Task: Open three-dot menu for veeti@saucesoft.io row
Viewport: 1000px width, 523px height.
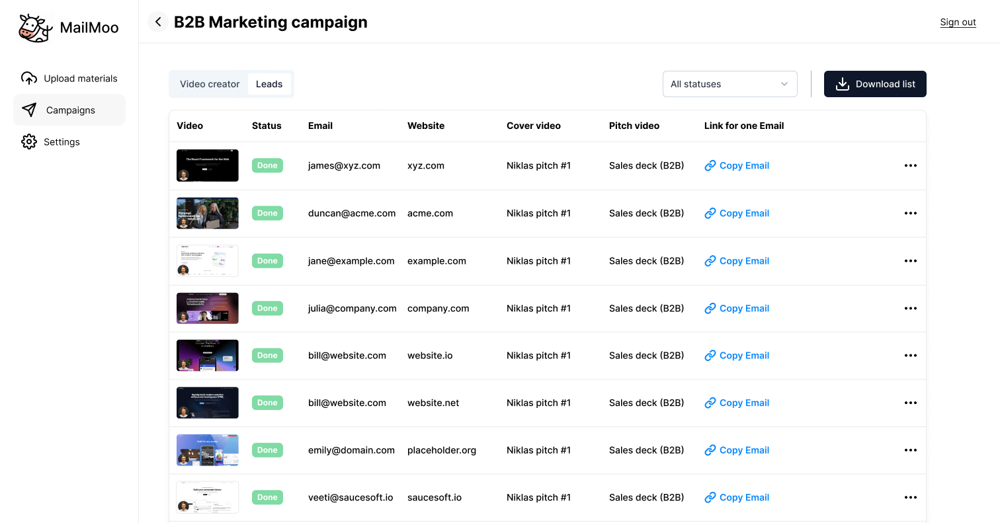Action: click(x=910, y=497)
